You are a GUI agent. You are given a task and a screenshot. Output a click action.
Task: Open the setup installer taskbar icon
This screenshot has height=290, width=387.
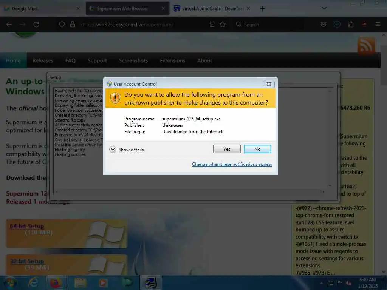pyautogui.click(x=150, y=283)
